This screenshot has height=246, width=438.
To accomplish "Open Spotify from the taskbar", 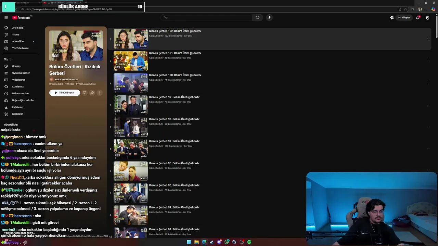I will pyautogui.click(x=249, y=242).
